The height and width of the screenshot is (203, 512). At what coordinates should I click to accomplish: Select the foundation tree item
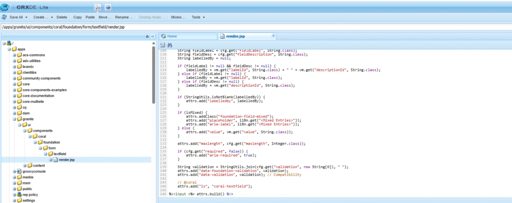[x=51, y=142]
